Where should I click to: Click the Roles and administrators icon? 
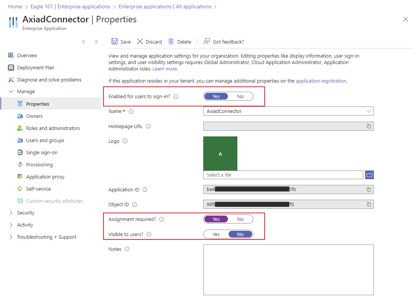(20, 128)
